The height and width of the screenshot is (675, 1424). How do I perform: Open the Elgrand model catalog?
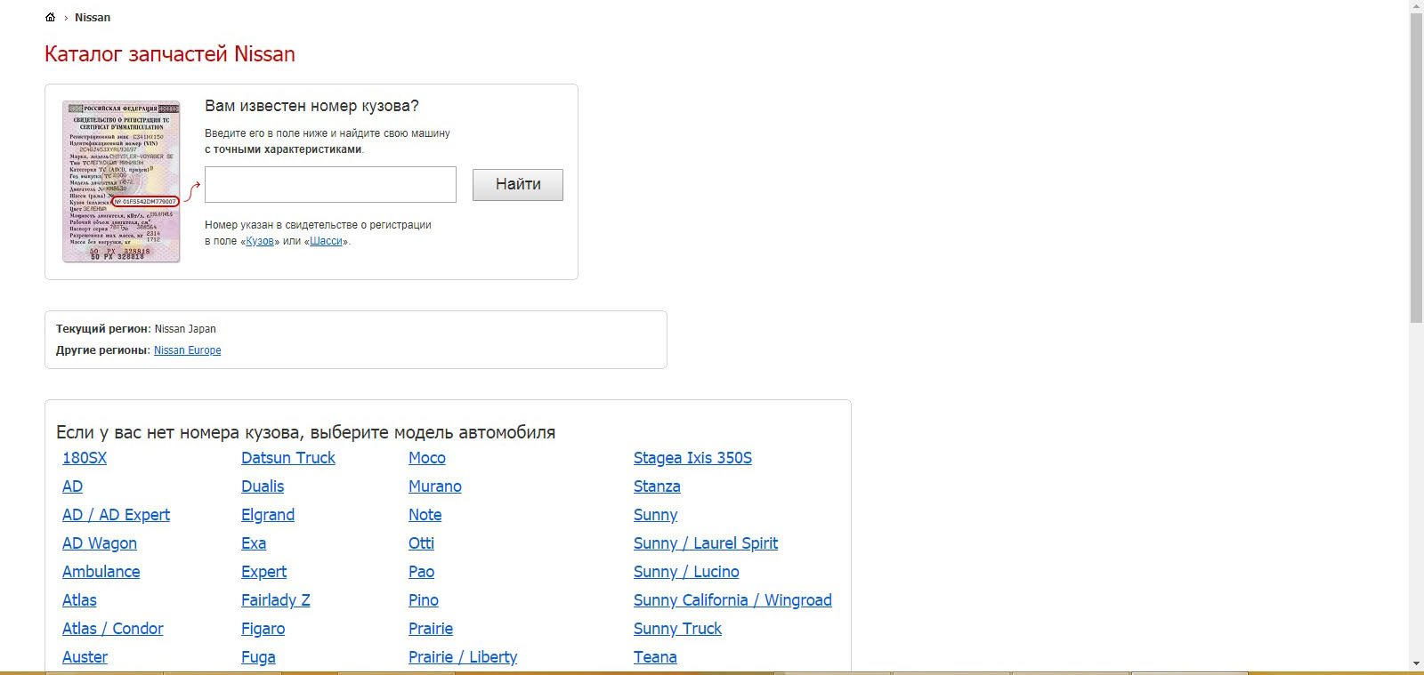[268, 515]
